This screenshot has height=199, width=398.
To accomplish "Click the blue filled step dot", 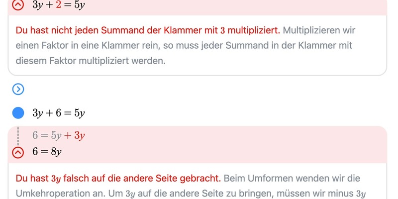I will tap(18, 113).
